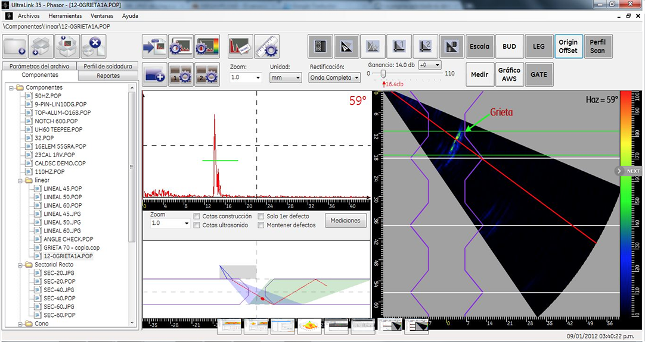Select GRIETA 70 - copia.cop file

pos(72,247)
